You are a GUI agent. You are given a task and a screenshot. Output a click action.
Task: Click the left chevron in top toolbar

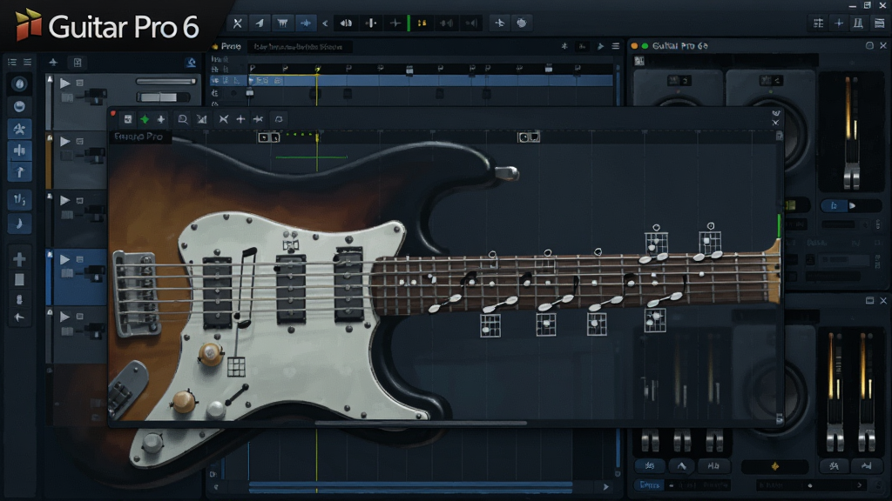tap(325, 23)
